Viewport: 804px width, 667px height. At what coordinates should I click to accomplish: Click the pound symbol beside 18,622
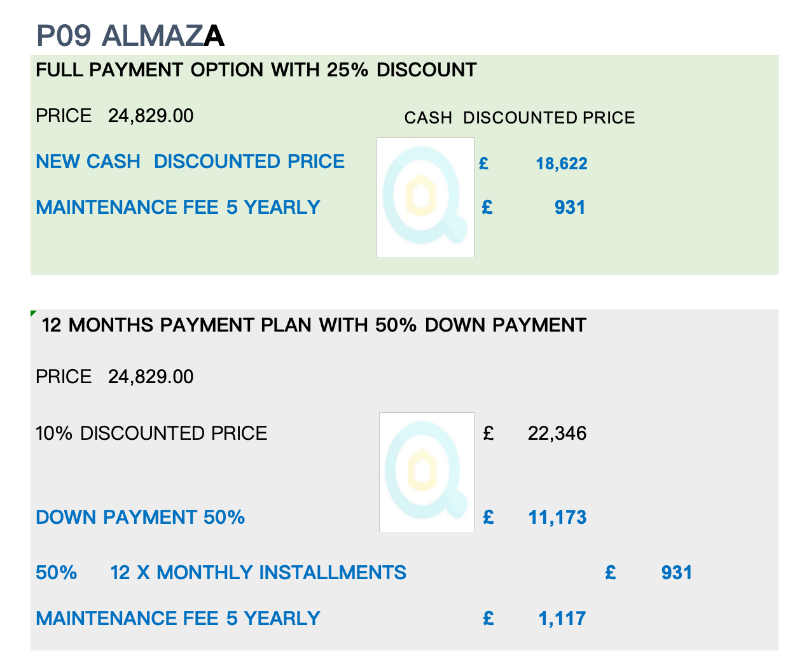[483, 164]
